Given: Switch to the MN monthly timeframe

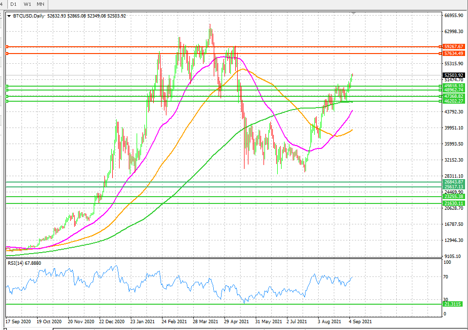Looking at the screenshot, I should (x=40, y=3).
